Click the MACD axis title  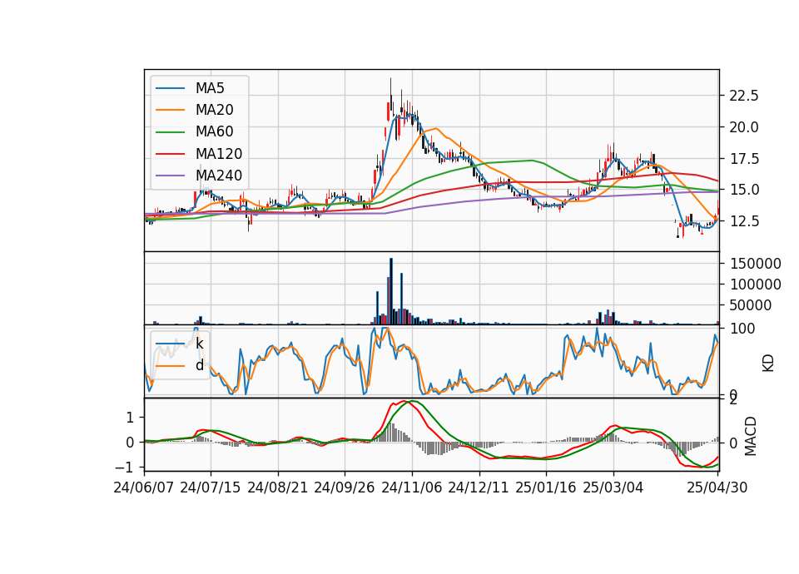750,437
